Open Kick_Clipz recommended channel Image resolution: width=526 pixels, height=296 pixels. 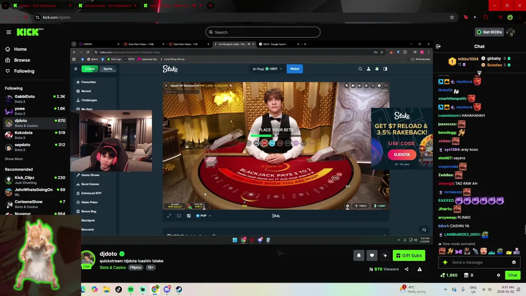tap(35, 180)
